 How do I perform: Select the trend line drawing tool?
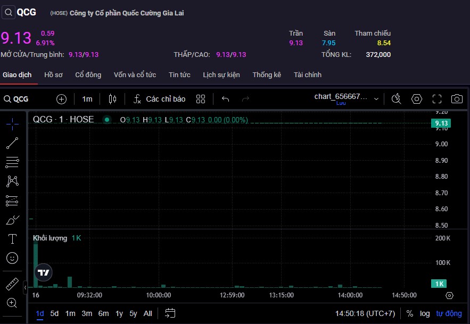click(12, 143)
